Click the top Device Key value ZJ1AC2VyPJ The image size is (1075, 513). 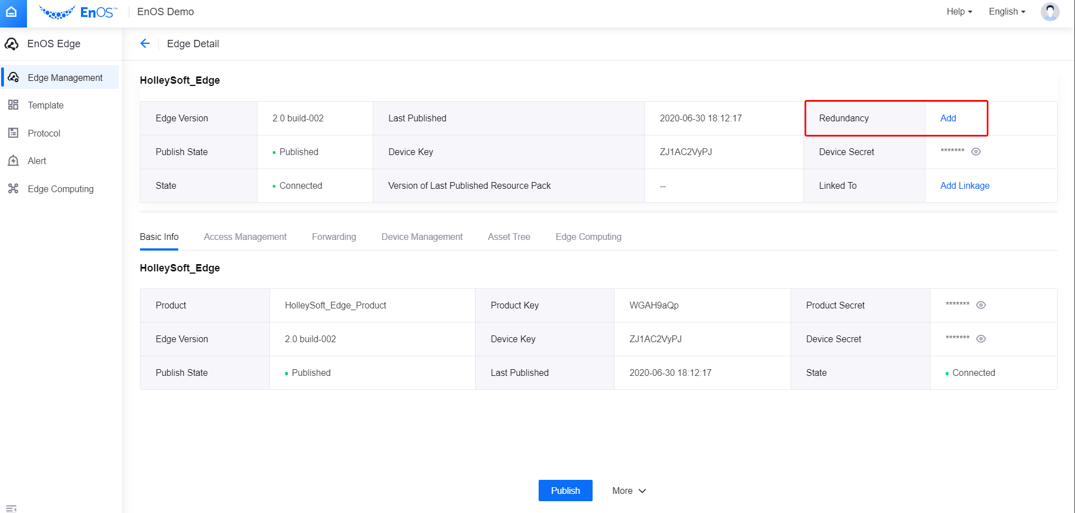[686, 152]
